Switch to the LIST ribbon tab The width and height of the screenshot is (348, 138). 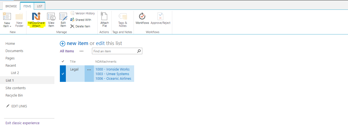[40, 6]
